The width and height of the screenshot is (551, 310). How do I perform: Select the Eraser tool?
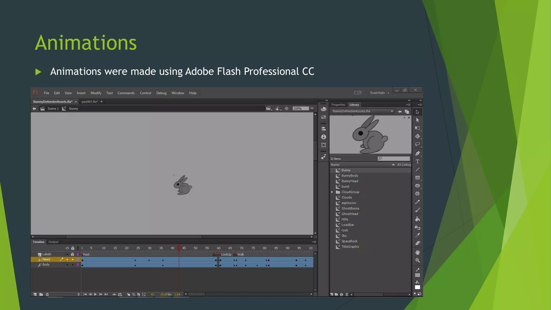417,243
